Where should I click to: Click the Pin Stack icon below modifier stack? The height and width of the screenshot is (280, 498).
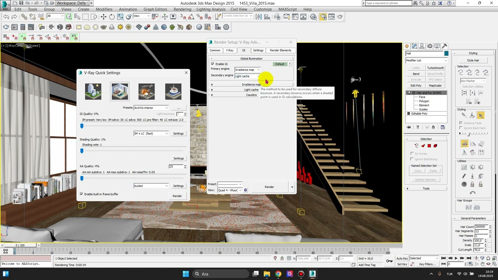click(409, 127)
